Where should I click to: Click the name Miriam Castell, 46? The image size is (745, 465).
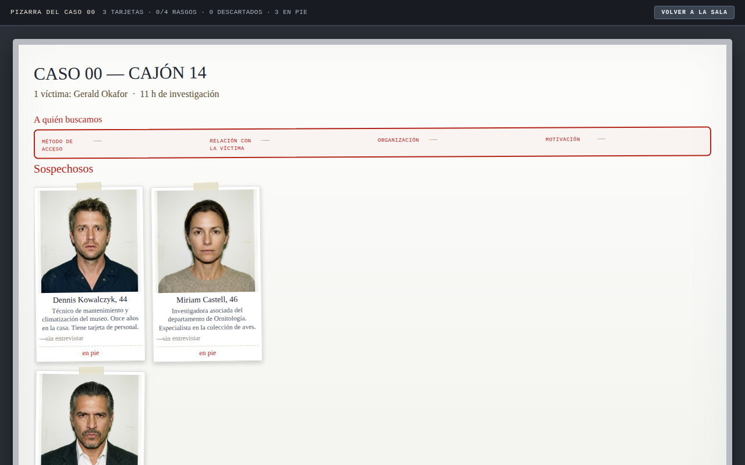[207, 299]
